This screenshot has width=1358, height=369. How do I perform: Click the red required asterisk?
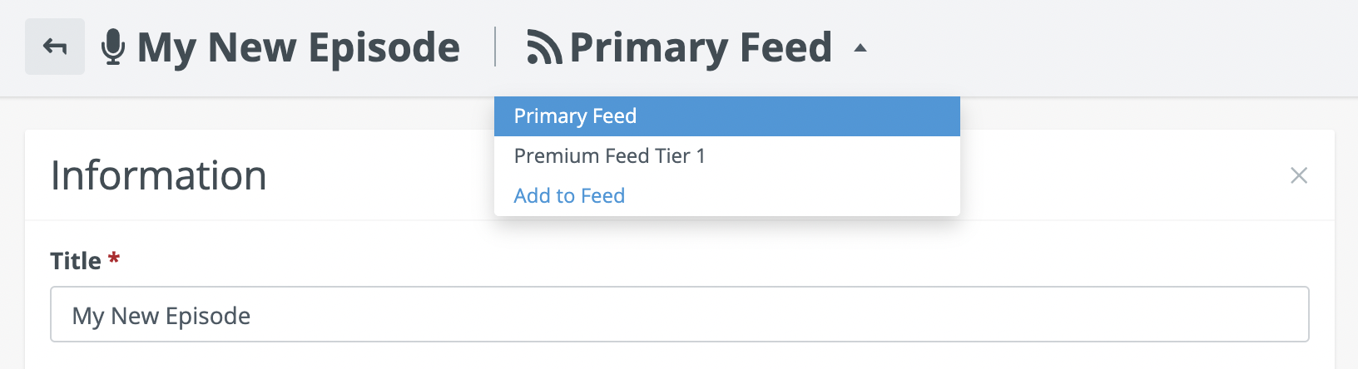114,259
